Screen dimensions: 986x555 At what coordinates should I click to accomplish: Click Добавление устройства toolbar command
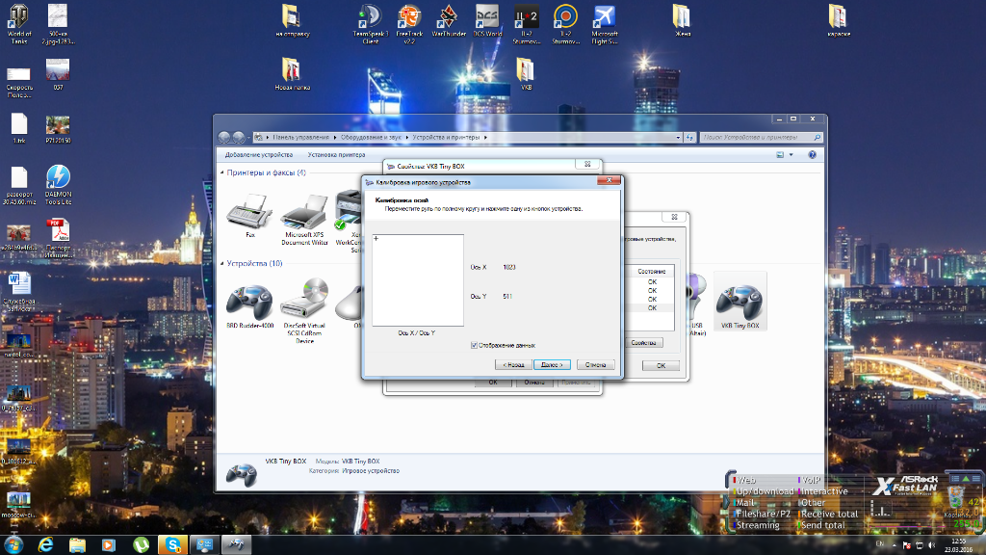[259, 155]
